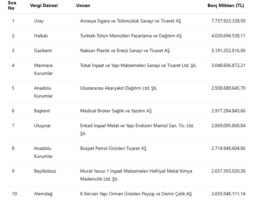Viewport: 253px width, 203px height.
Task: Select the Beylikdüzü tax office cell
Action: click(x=45, y=171)
